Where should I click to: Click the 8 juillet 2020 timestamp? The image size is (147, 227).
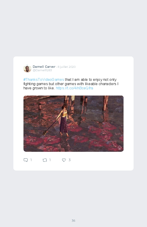67,67
